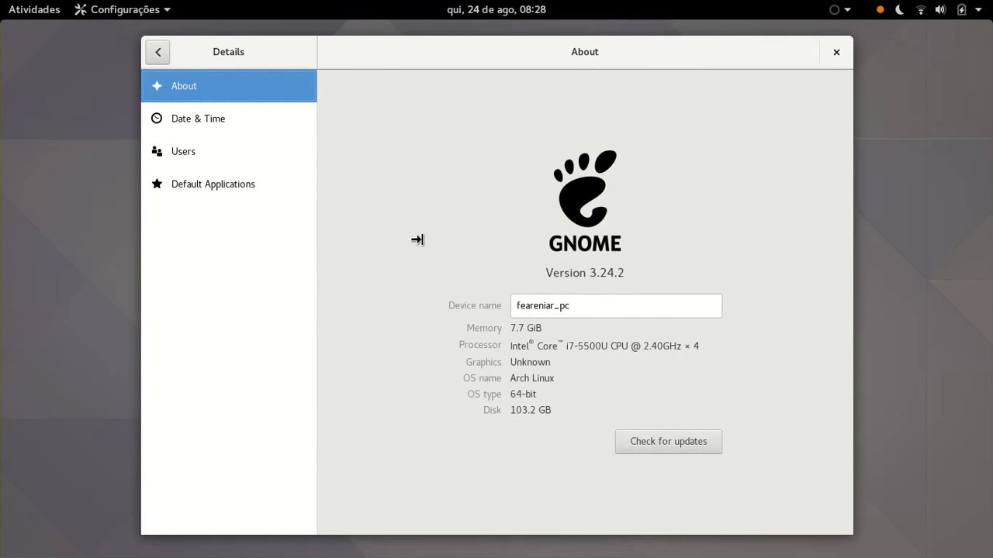The height and width of the screenshot is (558, 993).
Task: Click the volume speaker icon
Action: (x=940, y=10)
